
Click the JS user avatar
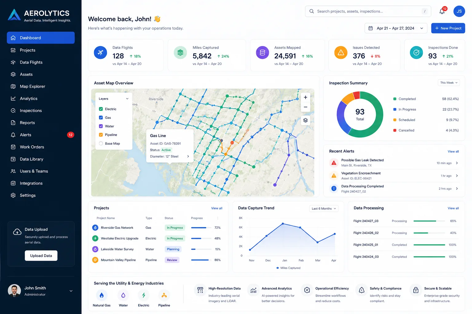click(x=459, y=11)
